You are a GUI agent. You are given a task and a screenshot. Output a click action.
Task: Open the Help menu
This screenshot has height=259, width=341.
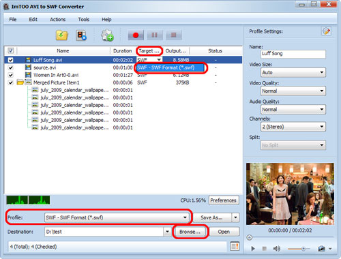click(106, 20)
